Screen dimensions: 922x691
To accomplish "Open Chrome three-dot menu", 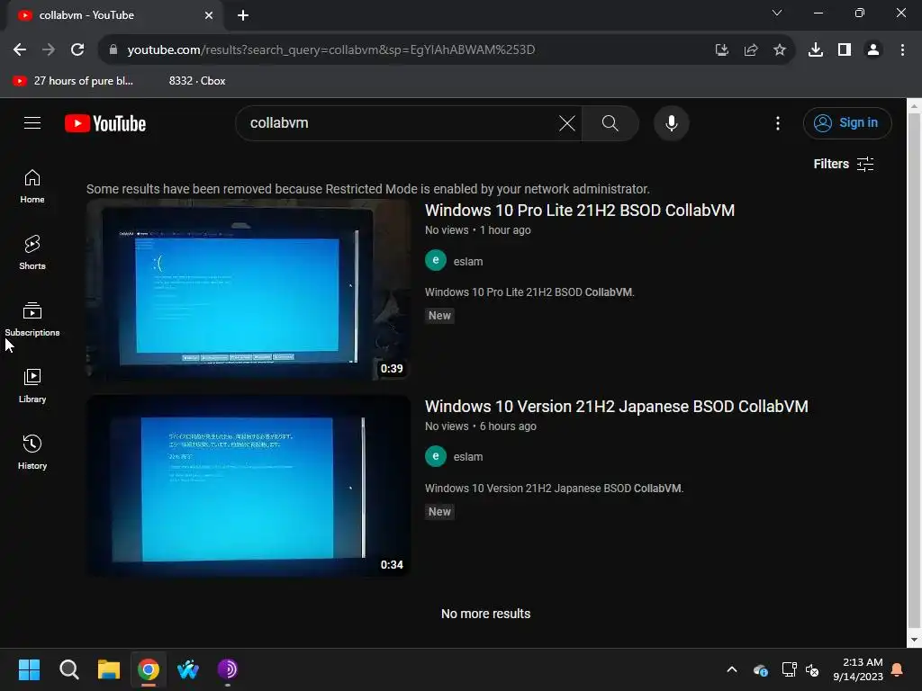I will 902,50.
